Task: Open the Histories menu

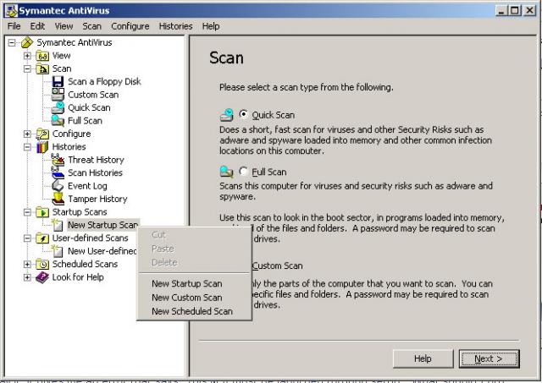Action: pos(175,26)
